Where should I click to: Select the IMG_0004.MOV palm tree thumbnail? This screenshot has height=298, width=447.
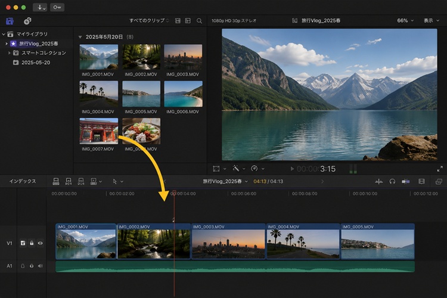click(98, 94)
